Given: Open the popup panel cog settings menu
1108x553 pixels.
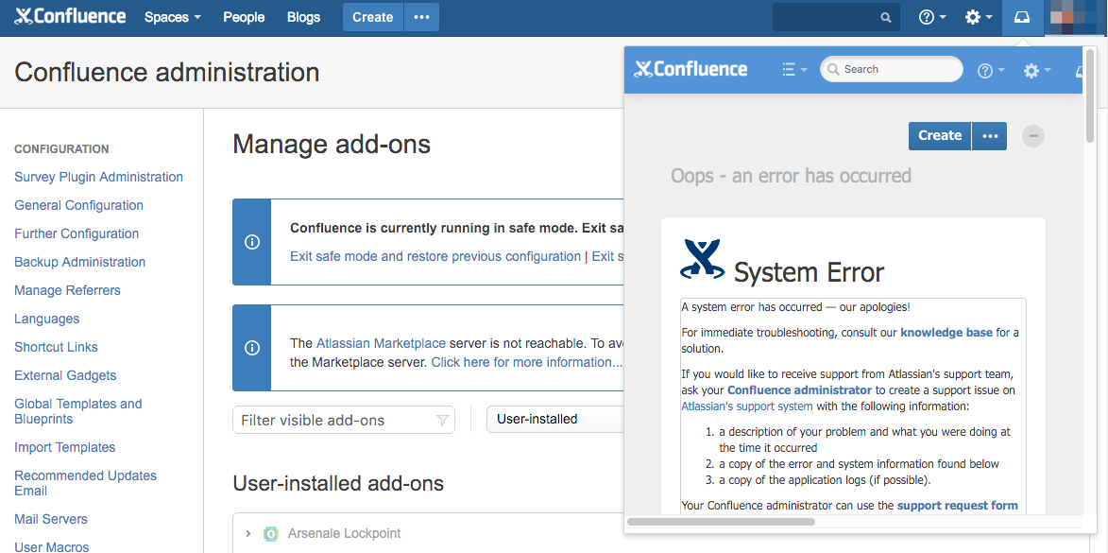Looking at the screenshot, I should tap(1037, 70).
